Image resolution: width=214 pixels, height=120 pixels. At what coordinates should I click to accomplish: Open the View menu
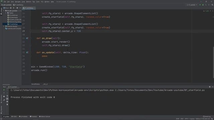point(12,2)
